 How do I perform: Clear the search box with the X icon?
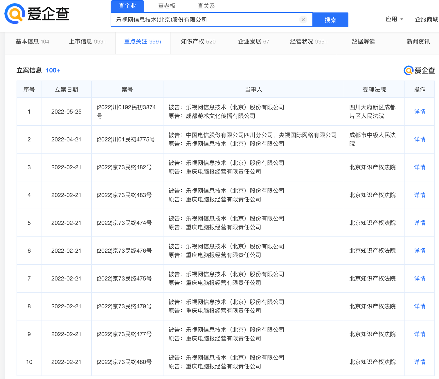point(303,20)
